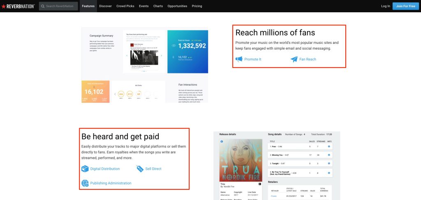
Task: Click the Fan Reach paper plane icon
Action: (294, 59)
